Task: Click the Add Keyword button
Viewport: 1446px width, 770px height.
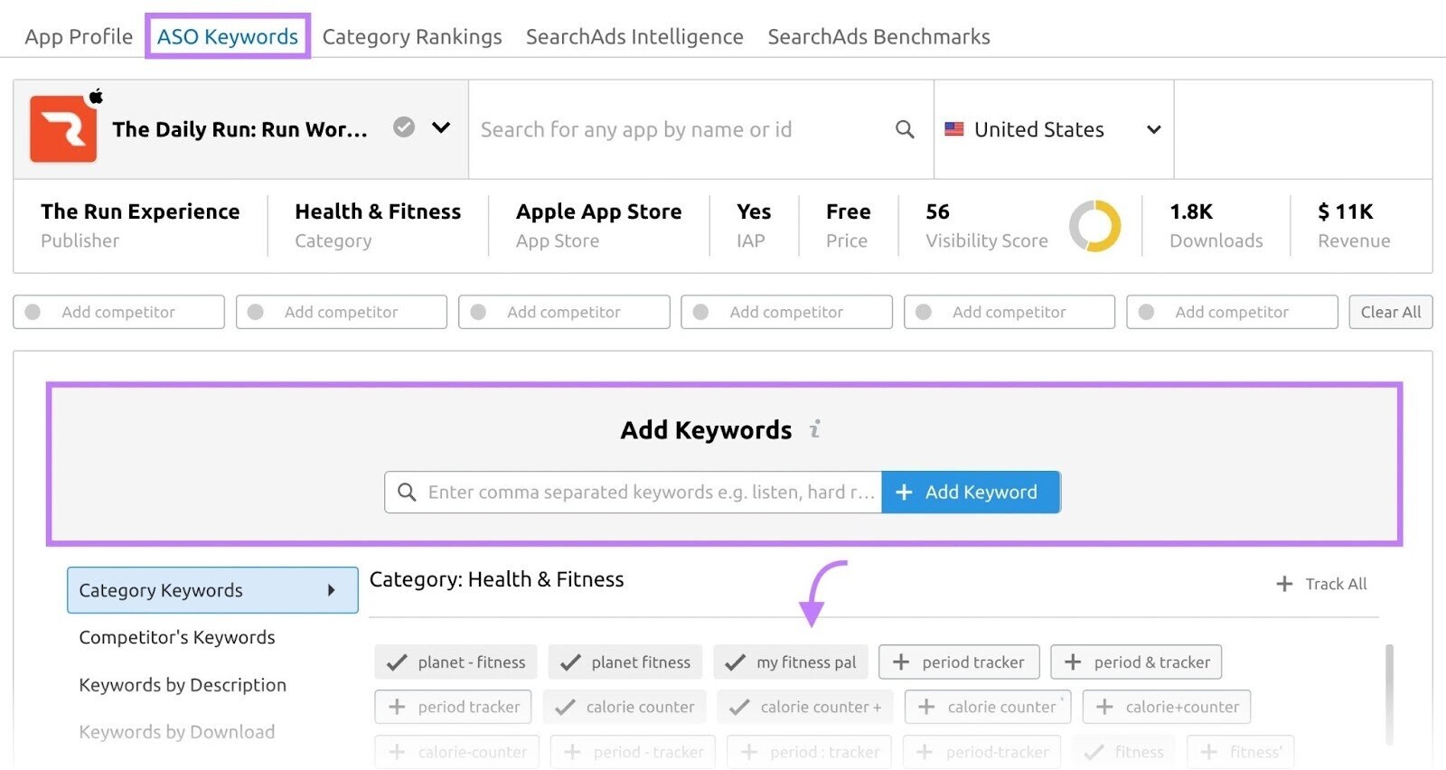Action: (x=971, y=492)
